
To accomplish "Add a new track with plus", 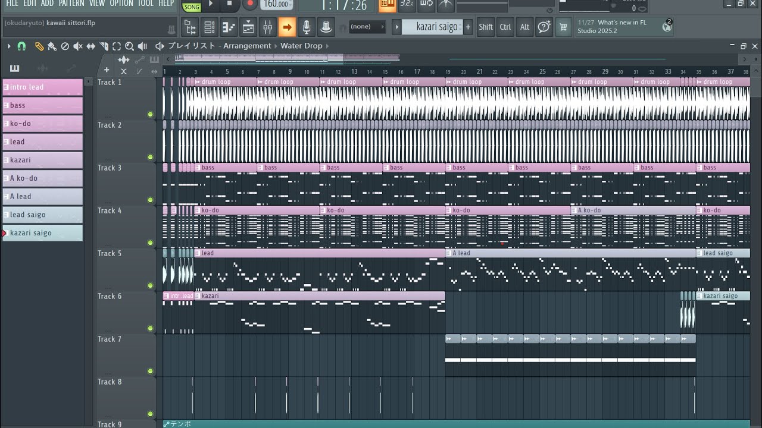I will coord(107,71).
